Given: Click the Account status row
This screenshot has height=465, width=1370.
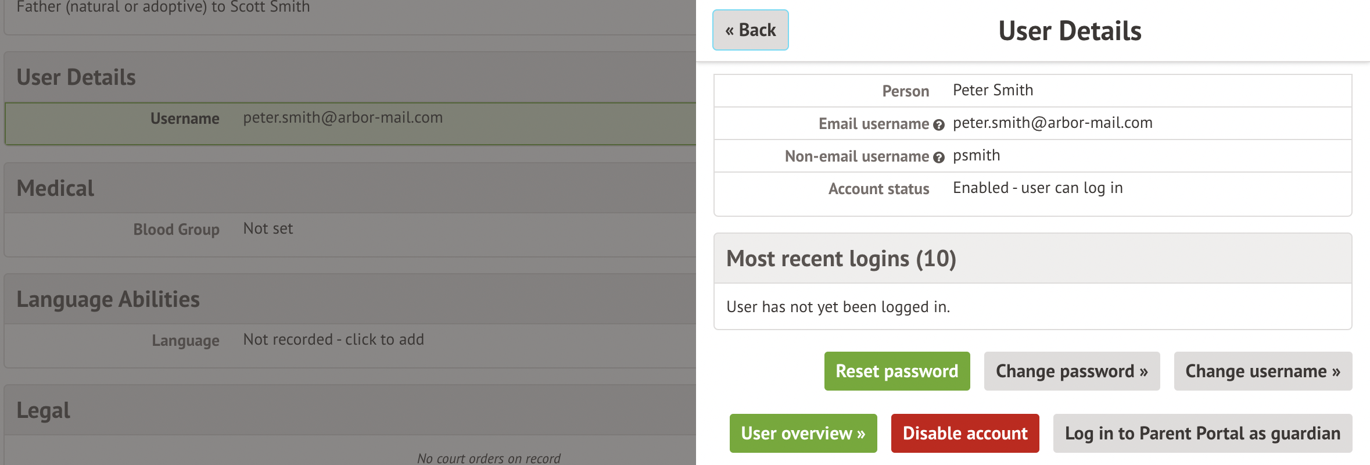Looking at the screenshot, I should click(1032, 188).
